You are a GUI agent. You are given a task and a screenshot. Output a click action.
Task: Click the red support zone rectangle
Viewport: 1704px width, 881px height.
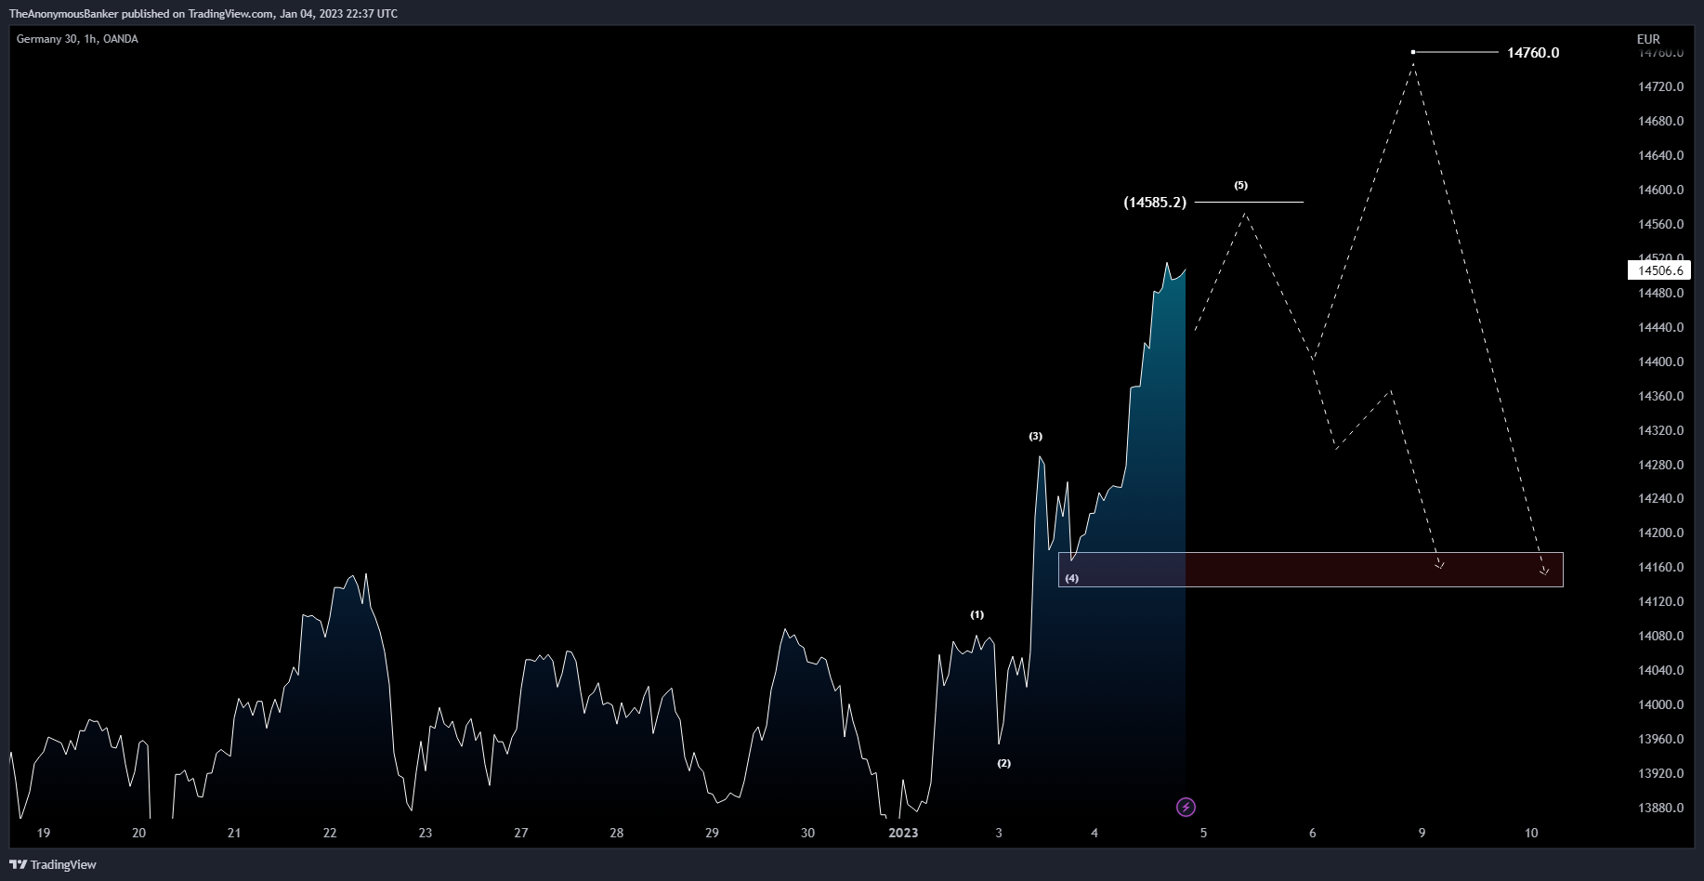point(1310,570)
